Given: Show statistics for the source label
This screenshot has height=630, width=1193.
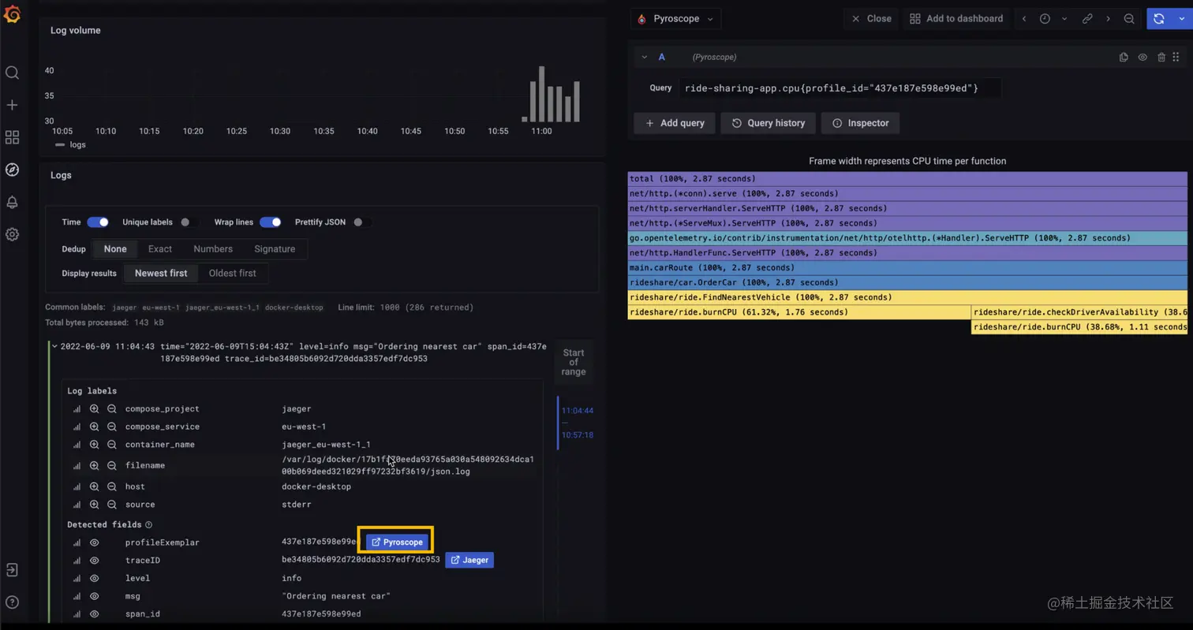Looking at the screenshot, I should pos(77,505).
